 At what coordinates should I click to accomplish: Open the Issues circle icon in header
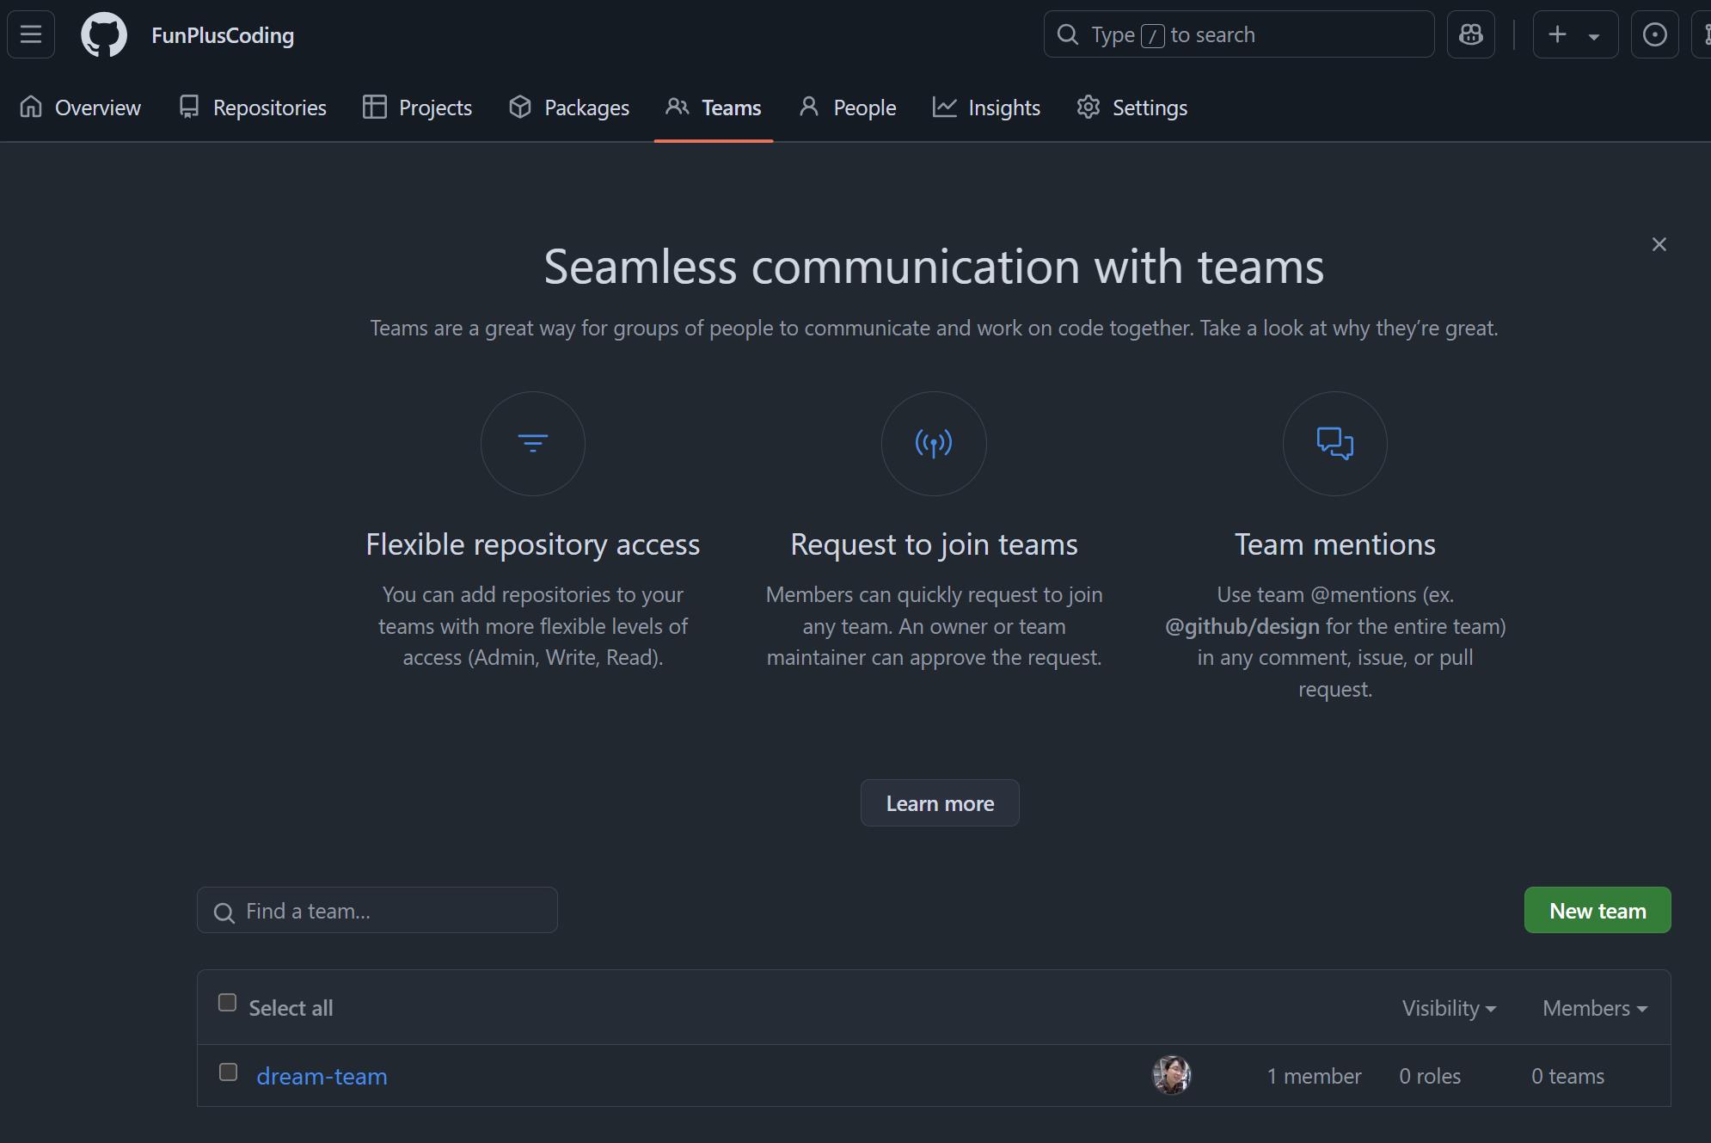tap(1654, 34)
